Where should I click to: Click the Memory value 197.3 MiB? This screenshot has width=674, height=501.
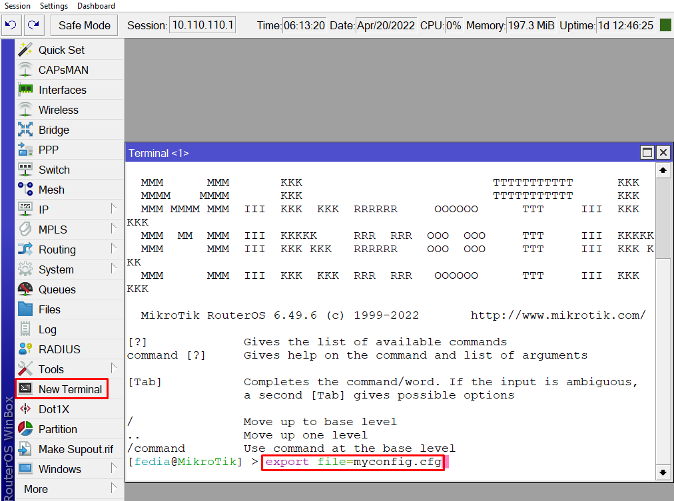(531, 25)
